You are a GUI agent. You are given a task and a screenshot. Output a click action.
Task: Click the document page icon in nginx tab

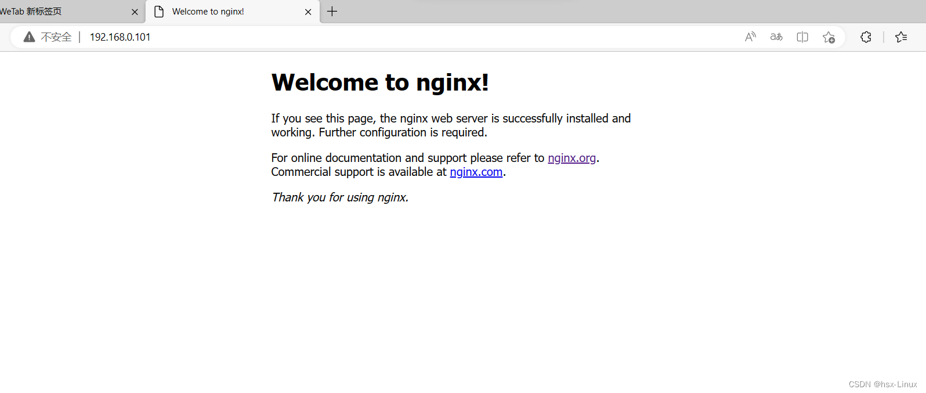(x=159, y=12)
